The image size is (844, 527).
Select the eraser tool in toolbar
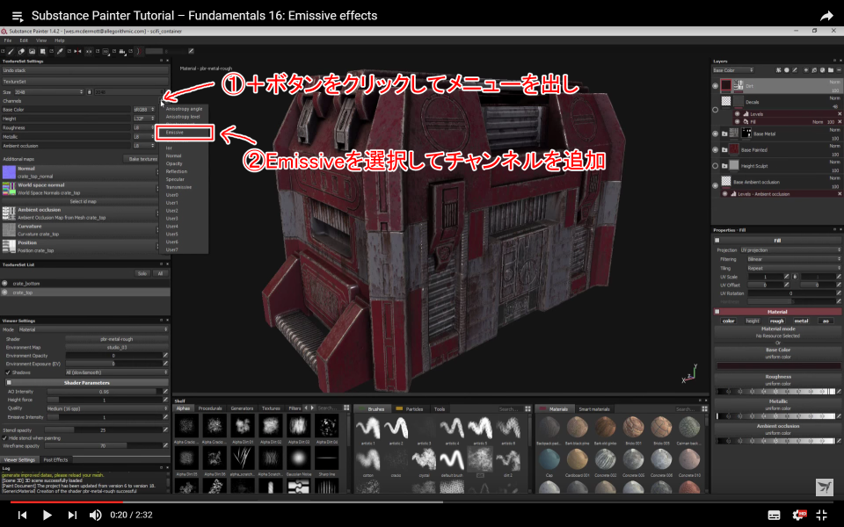[21, 51]
